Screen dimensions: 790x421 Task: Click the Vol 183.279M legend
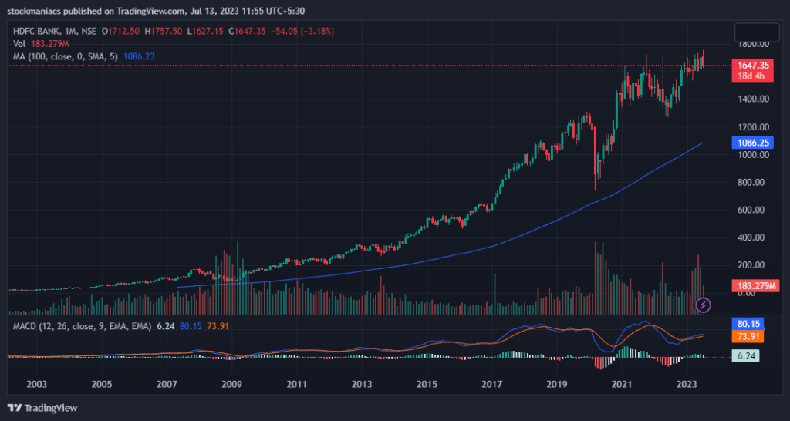(x=41, y=44)
